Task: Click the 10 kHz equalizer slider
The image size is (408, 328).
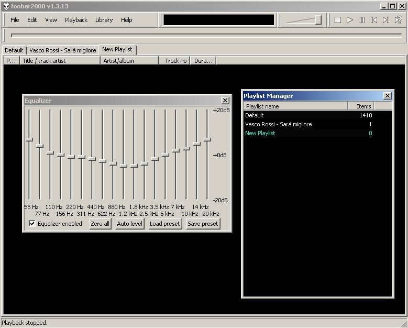Action: (x=186, y=148)
